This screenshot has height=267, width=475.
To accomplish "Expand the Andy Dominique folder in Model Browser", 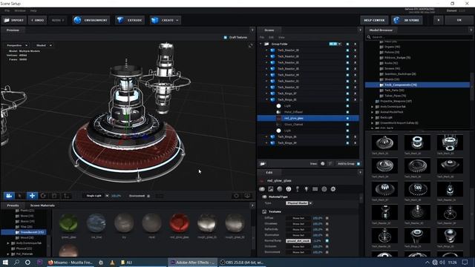I will [373, 107].
